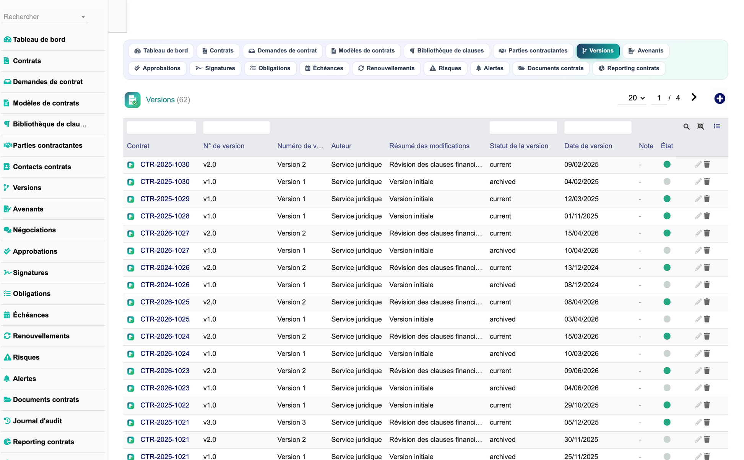
Task: Click edit pencil for CTR-2025-1022 row
Action: (698, 405)
